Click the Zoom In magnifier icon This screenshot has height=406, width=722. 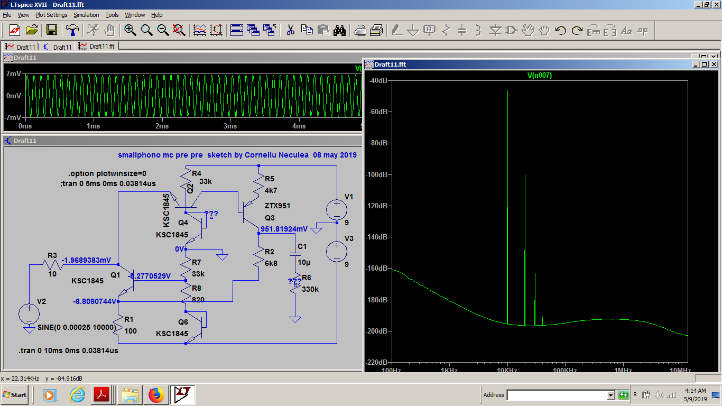tap(130, 30)
